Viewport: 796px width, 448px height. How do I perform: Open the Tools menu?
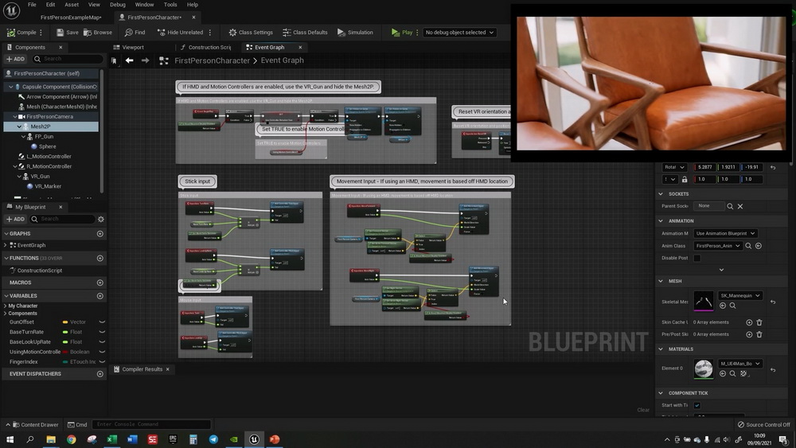(170, 5)
